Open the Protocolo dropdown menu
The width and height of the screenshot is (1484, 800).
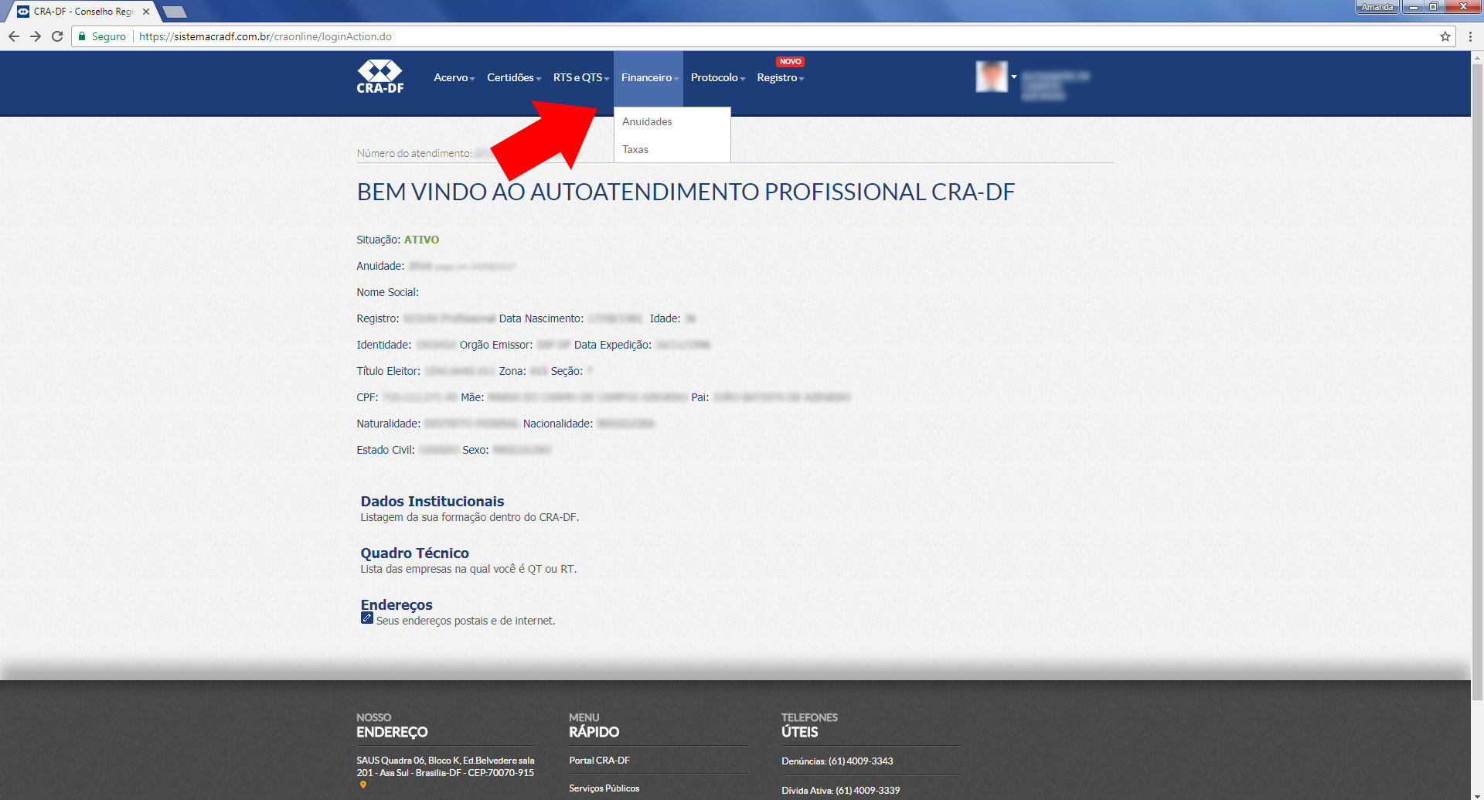[717, 78]
